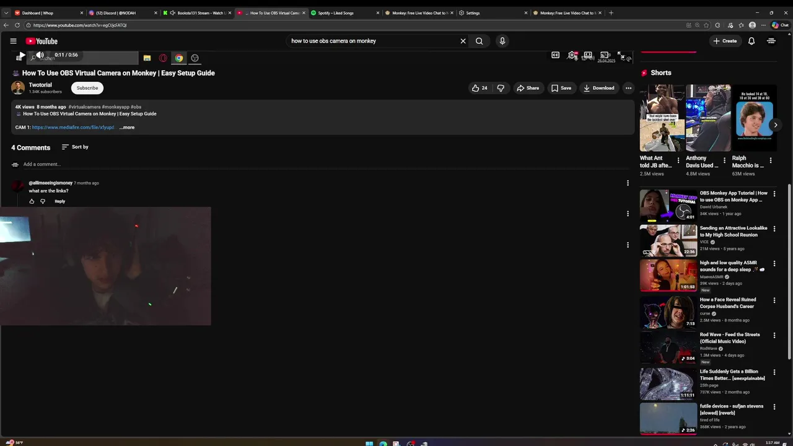
Task: Open options for 'Anthony Davis Used' short
Action: (724, 160)
